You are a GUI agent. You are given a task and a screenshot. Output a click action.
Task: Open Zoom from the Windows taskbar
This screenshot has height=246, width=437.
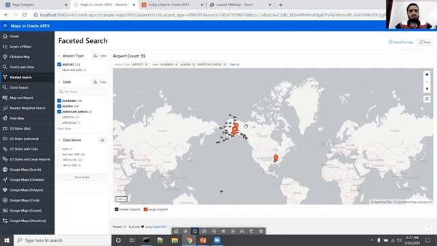217,240
